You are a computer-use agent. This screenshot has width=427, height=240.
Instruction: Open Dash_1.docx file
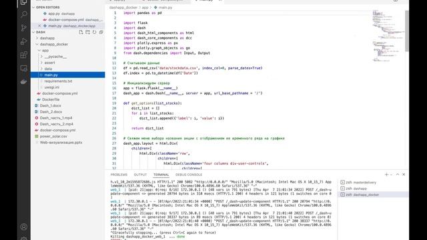tap(51, 105)
